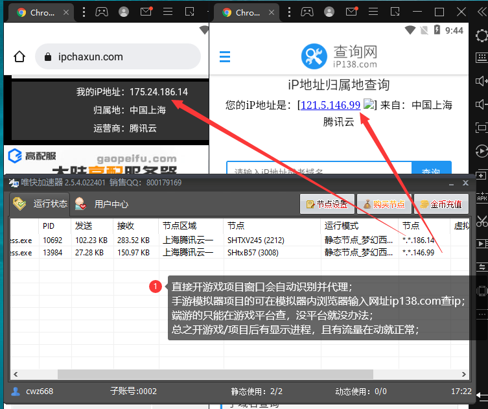Select the row with PID 13984

point(240,252)
